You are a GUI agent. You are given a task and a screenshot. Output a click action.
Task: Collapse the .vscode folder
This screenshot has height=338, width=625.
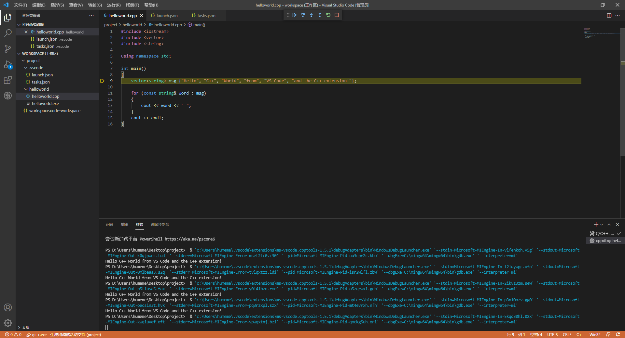(26, 68)
